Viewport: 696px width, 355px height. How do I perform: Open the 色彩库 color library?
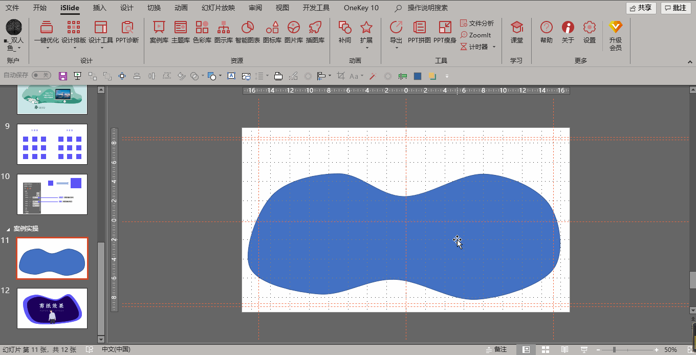tap(202, 32)
